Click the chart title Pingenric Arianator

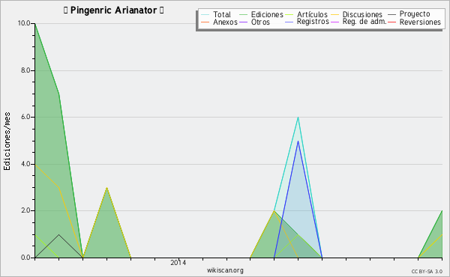point(114,10)
